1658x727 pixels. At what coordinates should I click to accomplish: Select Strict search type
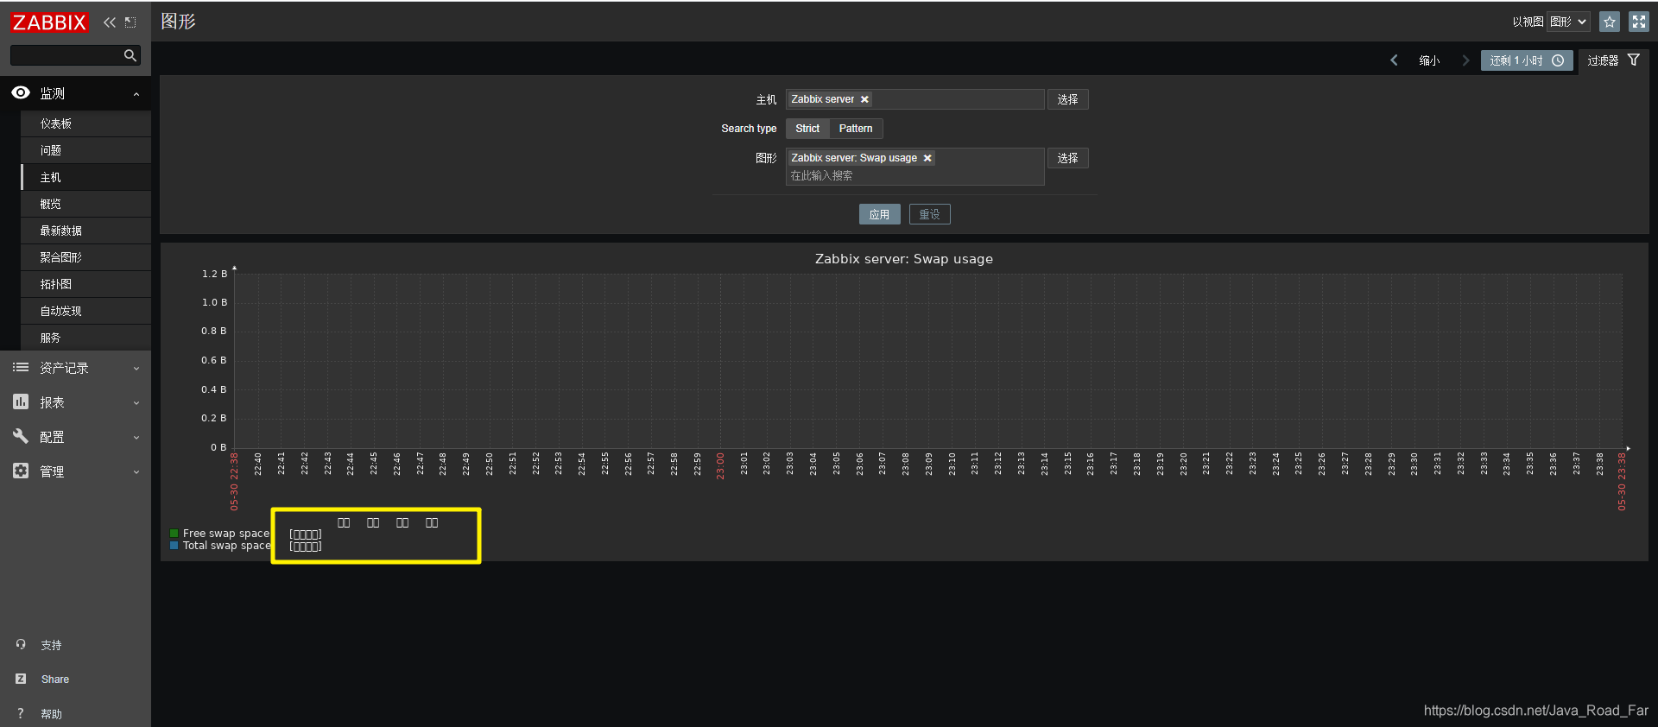[x=807, y=129]
